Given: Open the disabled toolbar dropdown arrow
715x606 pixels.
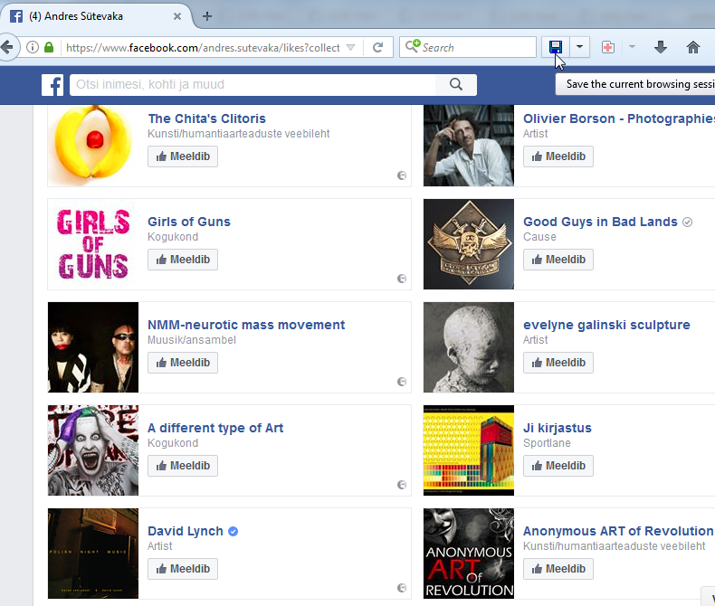Looking at the screenshot, I should click(x=632, y=46).
